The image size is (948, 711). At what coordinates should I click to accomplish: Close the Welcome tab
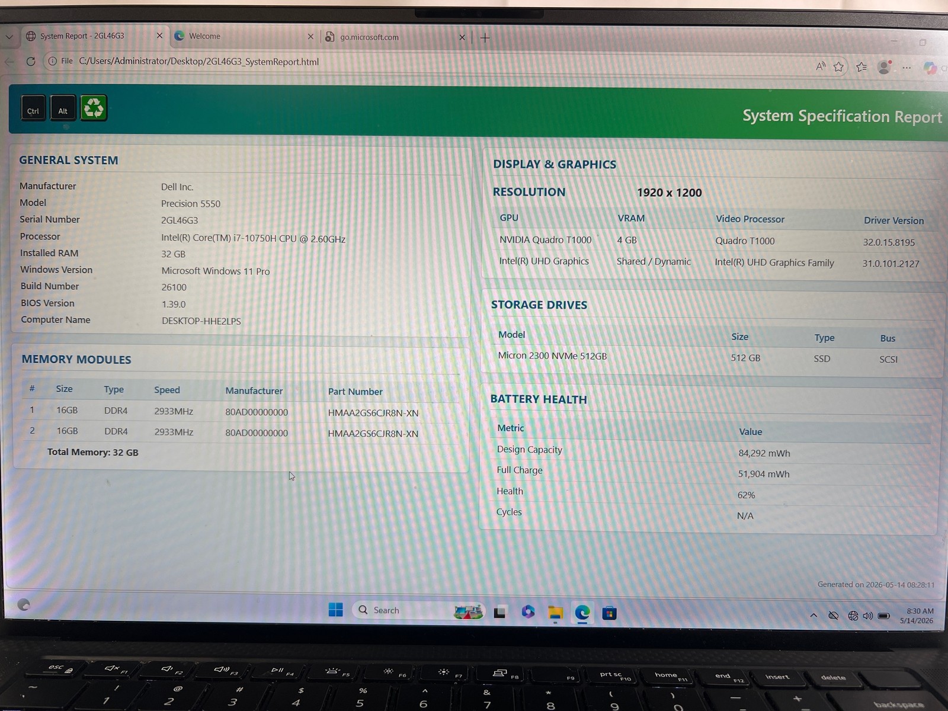(x=310, y=37)
